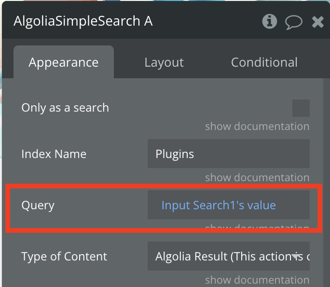The width and height of the screenshot is (330, 287).
Task: Click the Type of Content label
Action: (64, 256)
